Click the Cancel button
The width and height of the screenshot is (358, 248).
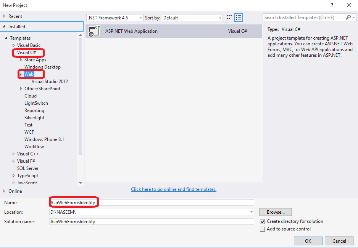(339, 241)
